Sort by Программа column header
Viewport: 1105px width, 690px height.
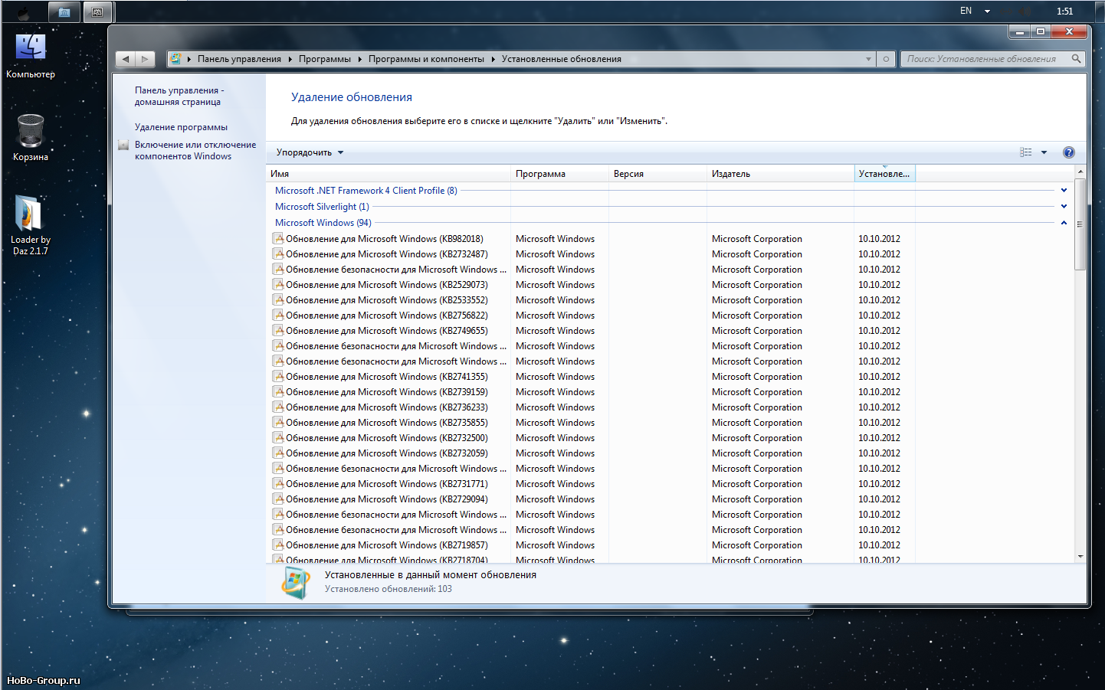559,174
